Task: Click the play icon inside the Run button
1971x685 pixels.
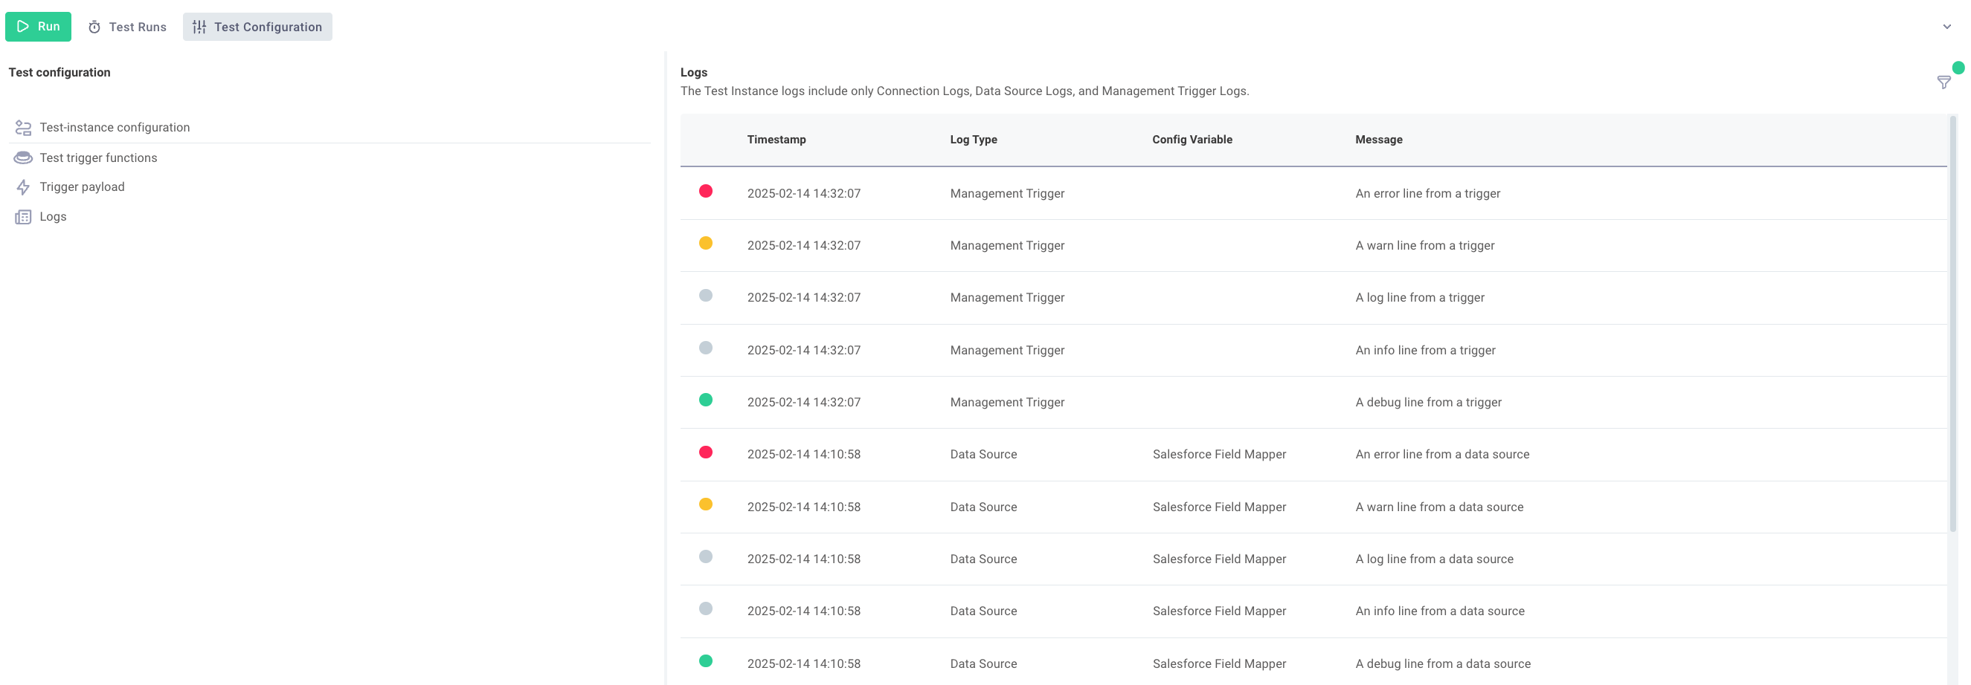Action: pos(24,26)
